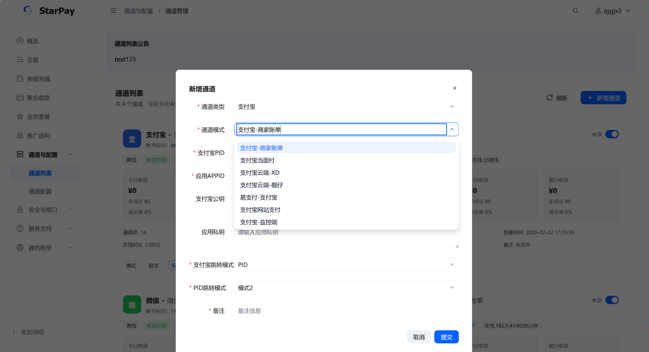Expand the user account menu chevron
The height and width of the screenshot is (352, 649).
pyautogui.click(x=628, y=11)
